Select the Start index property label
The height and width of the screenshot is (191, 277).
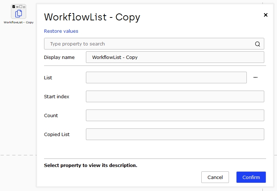click(x=56, y=96)
